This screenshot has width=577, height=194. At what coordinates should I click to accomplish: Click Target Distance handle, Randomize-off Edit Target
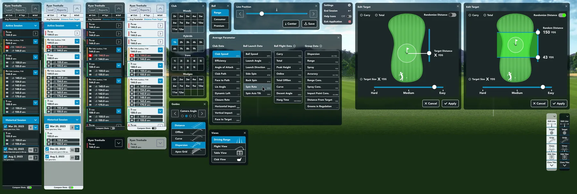click(429, 53)
